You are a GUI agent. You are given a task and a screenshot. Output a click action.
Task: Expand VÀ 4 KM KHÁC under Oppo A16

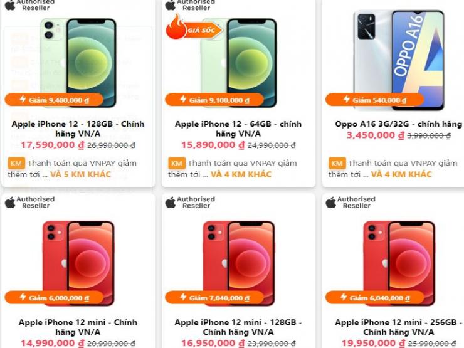(401, 174)
